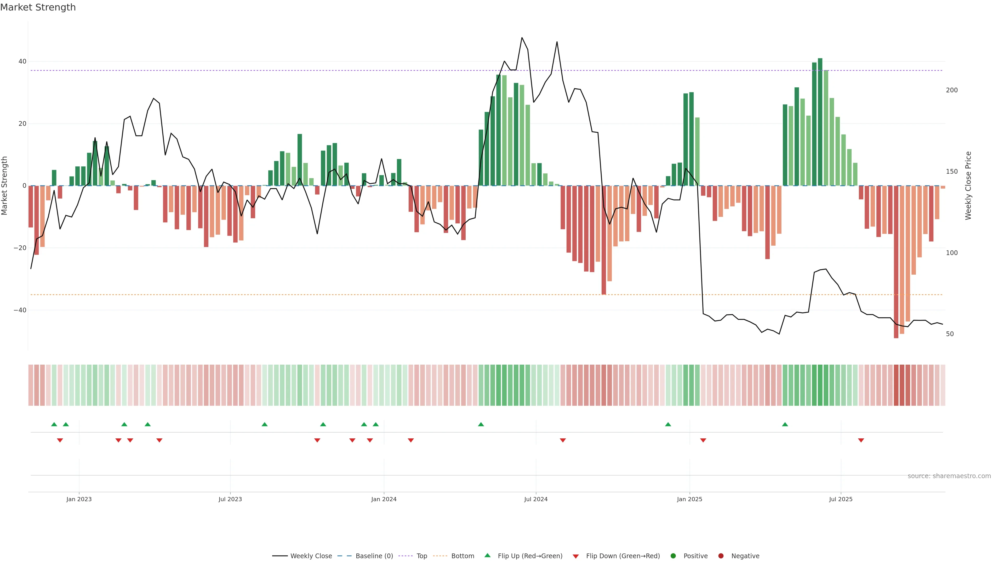
Task: Click the Market Strength chart title
Action: click(38, 7)
